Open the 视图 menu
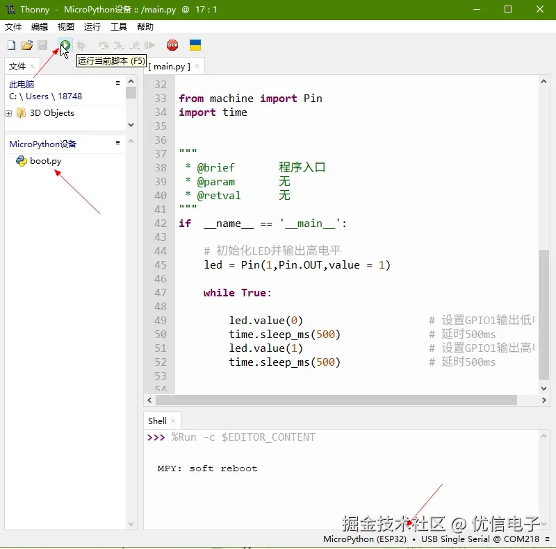 65,27
